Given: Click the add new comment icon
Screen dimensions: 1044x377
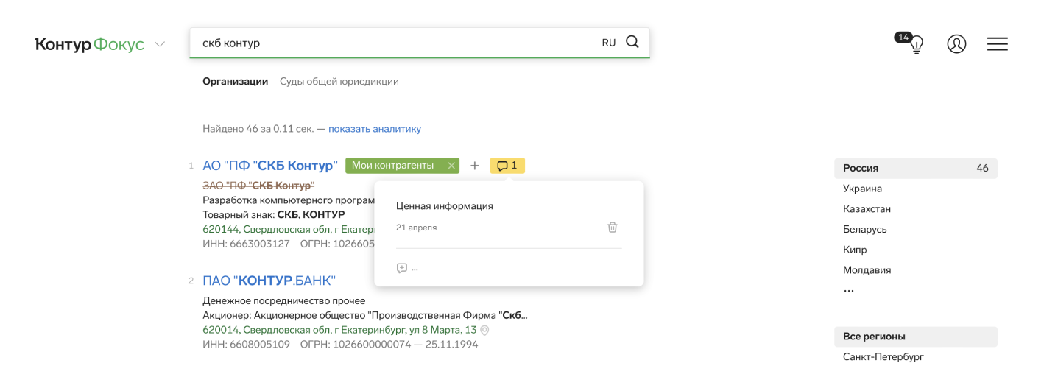Looking at the screenshot, I should [402, 268].
